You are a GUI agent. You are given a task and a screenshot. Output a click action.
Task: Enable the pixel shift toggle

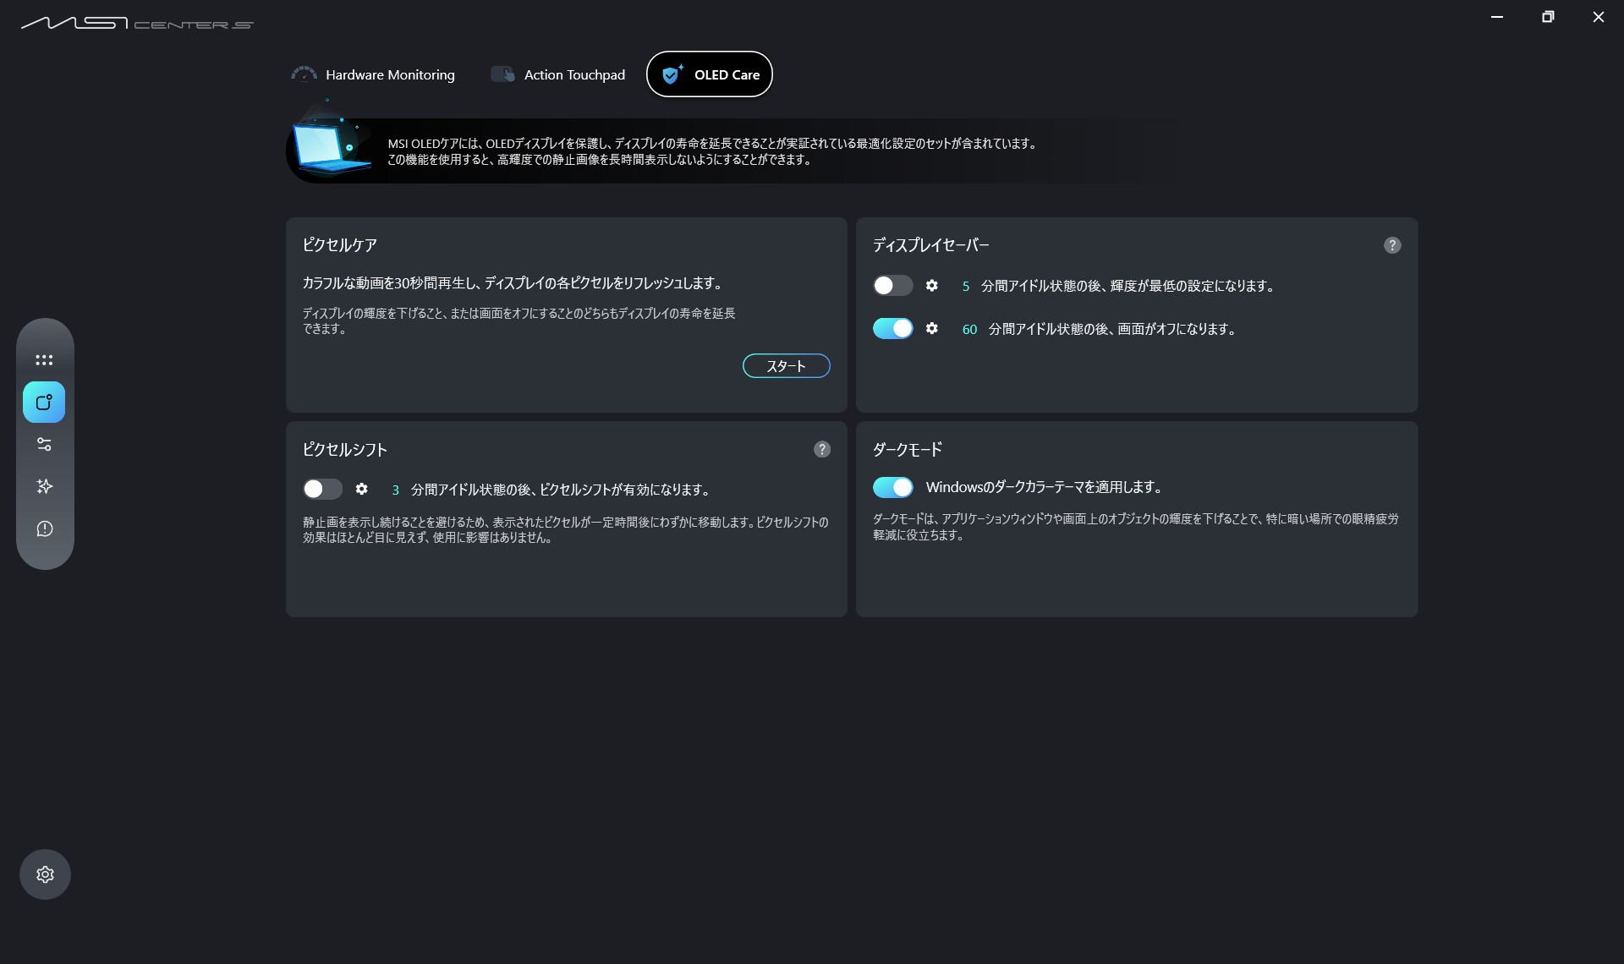322,489
